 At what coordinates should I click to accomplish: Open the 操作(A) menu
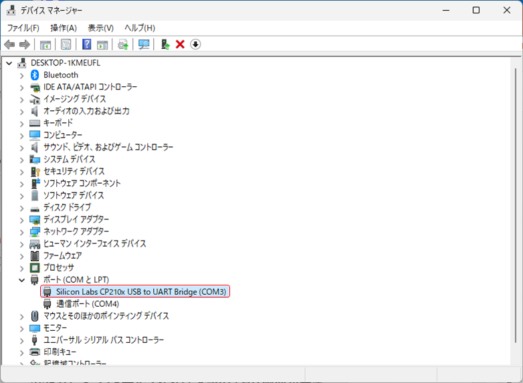point(64,27)
